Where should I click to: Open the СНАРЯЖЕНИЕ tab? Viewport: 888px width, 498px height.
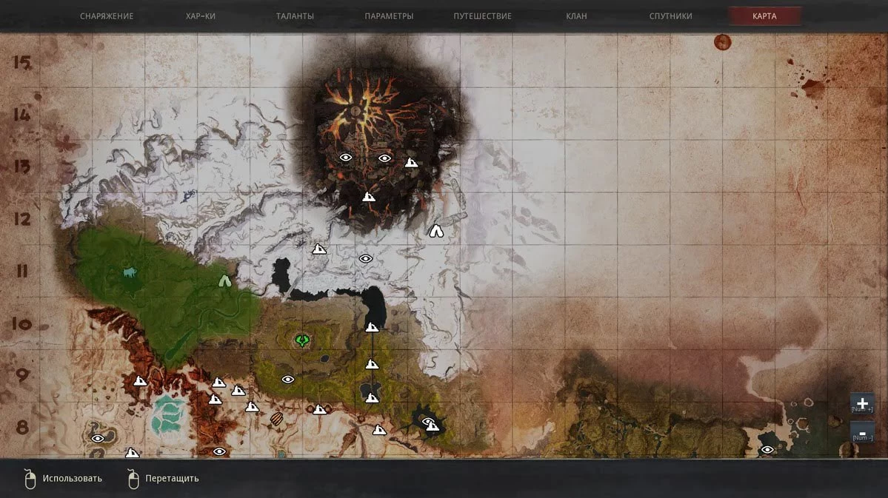[x=107, y=16]
